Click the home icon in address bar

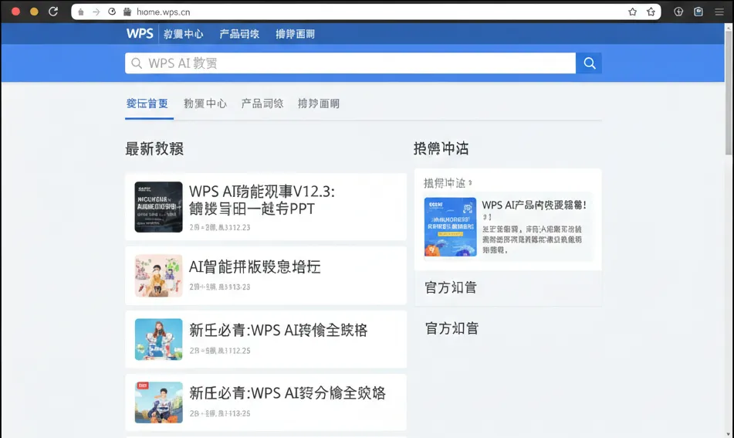[81, 12]
